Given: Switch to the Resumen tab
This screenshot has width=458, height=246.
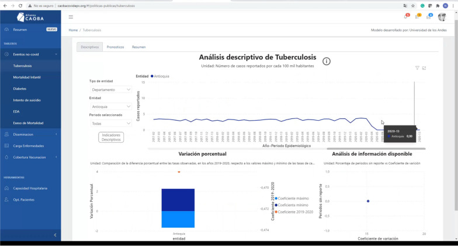Looking at the screenshot, I should tap(138, 47).
